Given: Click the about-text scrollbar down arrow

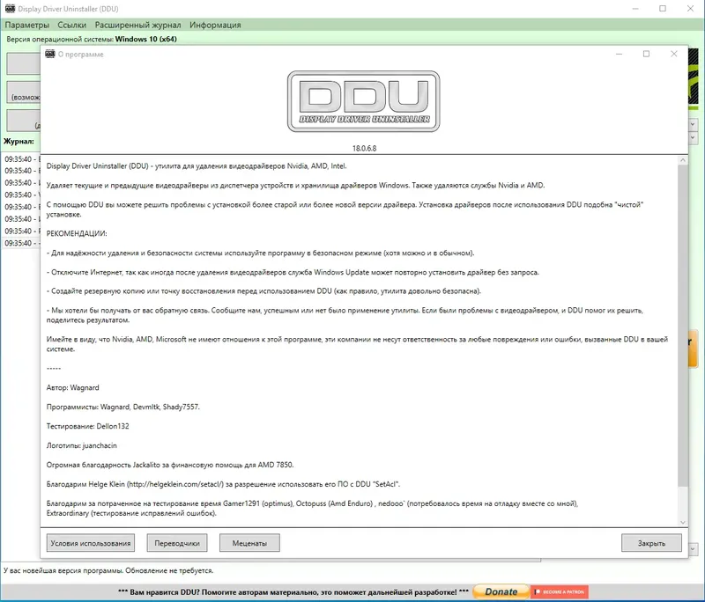Looking at the screenshot, I should click(x=683, y=522).
